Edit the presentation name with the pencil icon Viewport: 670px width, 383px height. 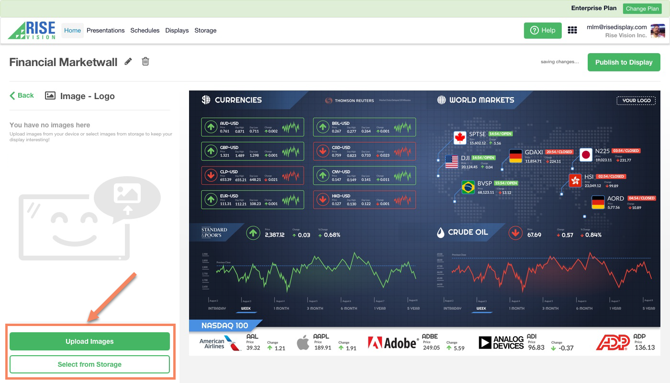click(x=128, y=61)
